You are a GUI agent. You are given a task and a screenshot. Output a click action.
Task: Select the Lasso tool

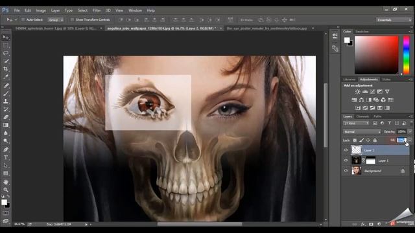6,53
